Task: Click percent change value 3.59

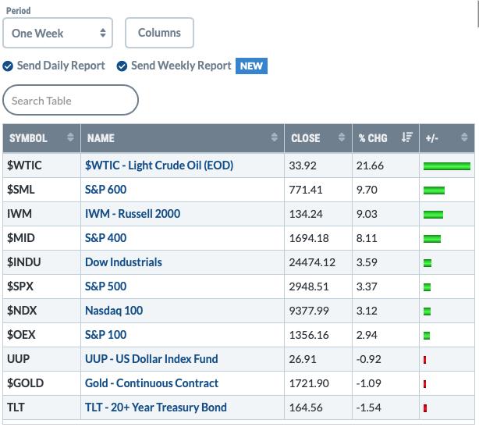Action: [367, 262]
